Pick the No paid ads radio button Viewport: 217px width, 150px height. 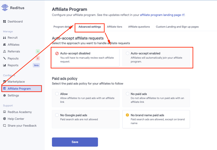coord(127,94)
